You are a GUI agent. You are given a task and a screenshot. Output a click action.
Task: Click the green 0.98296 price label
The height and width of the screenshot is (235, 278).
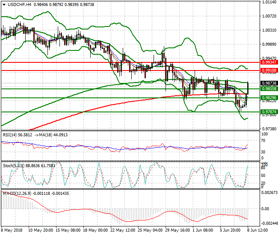pos(269,97)
